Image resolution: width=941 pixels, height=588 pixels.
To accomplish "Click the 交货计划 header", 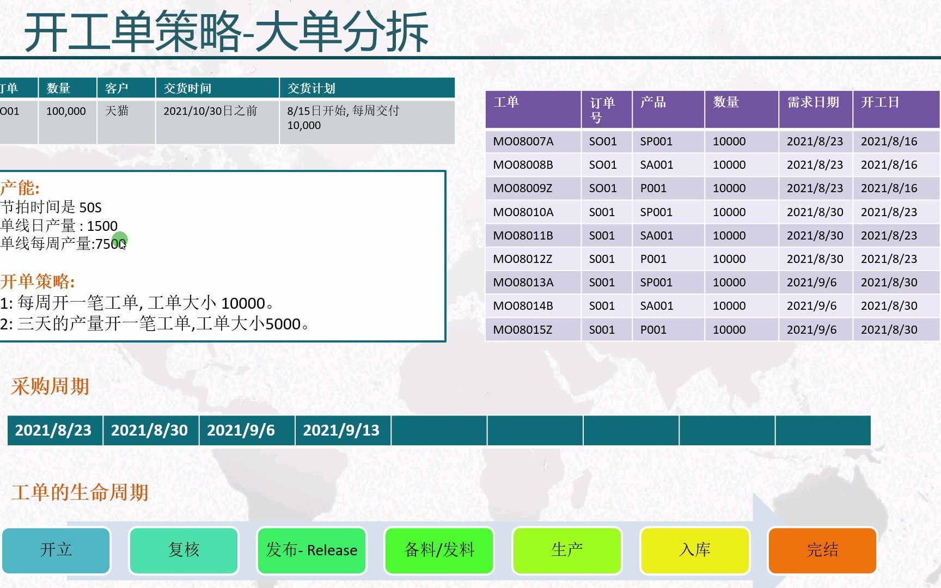I will (367, 88).
